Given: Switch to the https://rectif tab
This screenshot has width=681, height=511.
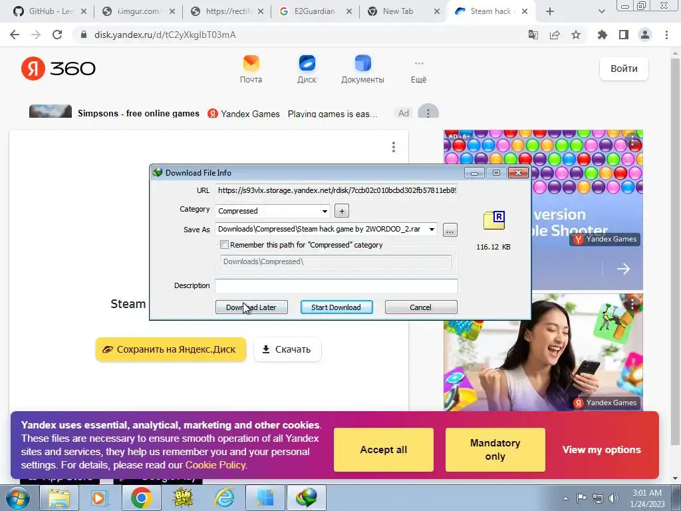Looking at the screenshot, I should click(227, 11).
